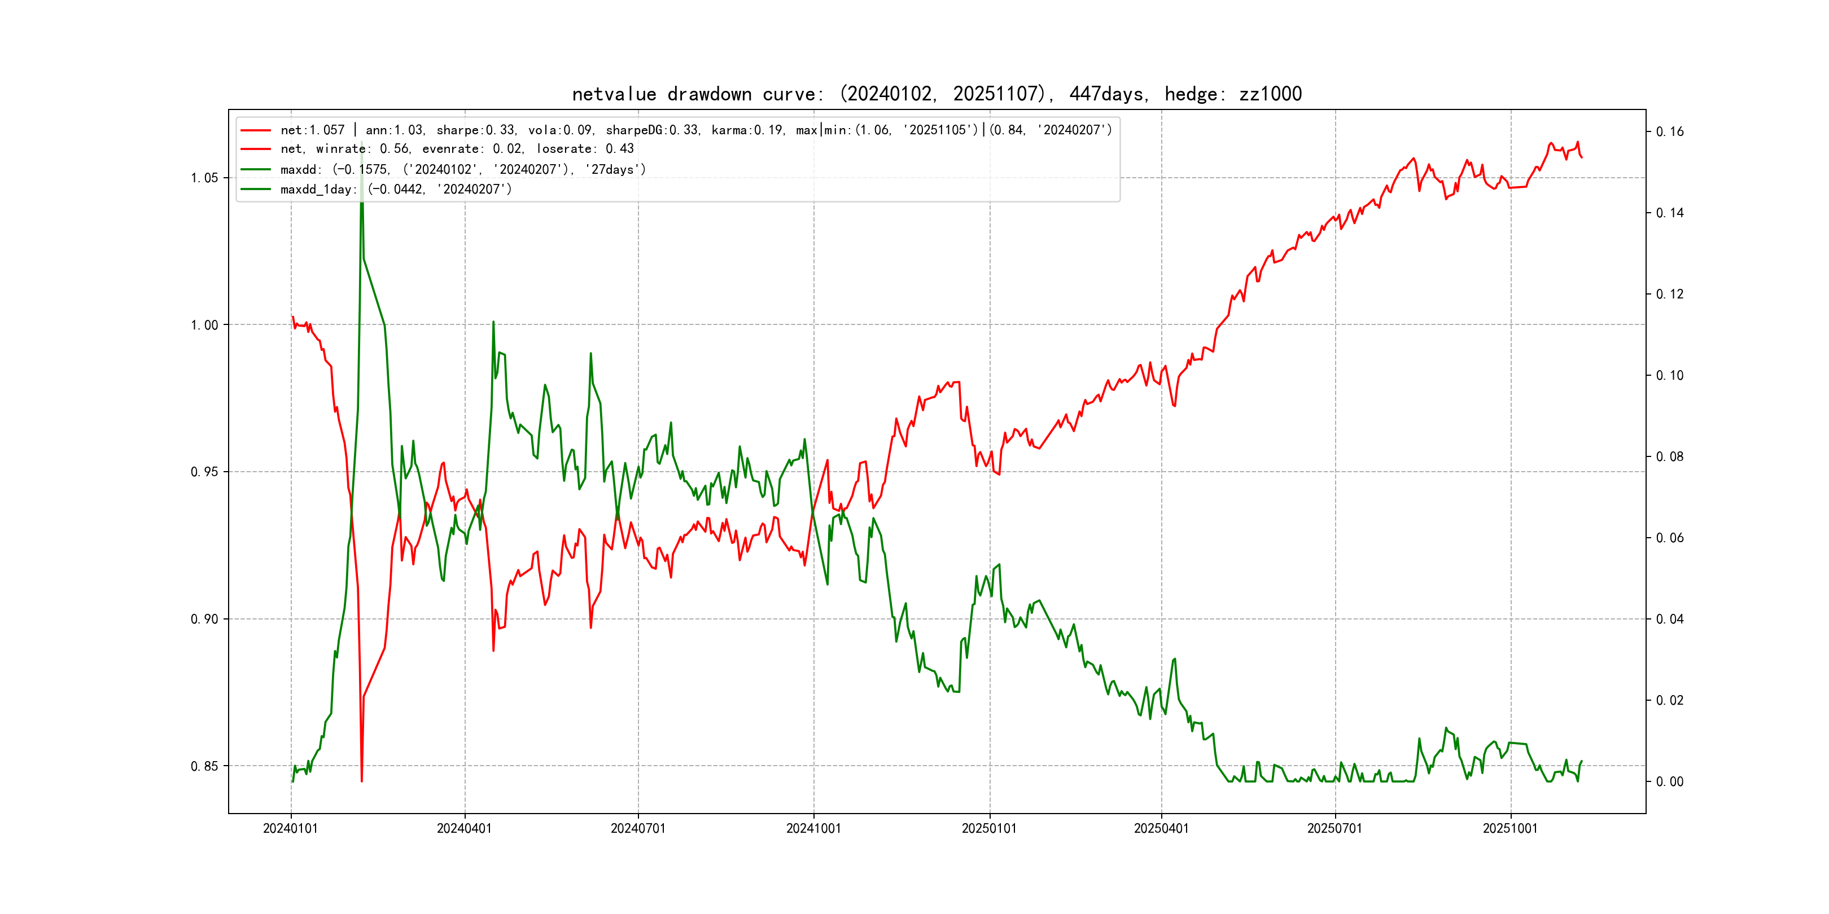
Task: Click the 0.08 right y-axis label
Action: (x=1669, y=457)
